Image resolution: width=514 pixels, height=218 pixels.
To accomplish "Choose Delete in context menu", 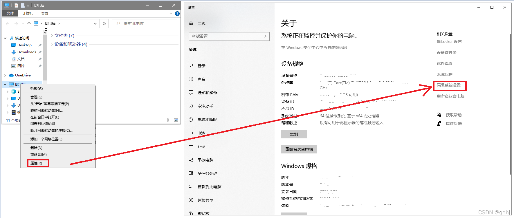I will tap(36, 148).
